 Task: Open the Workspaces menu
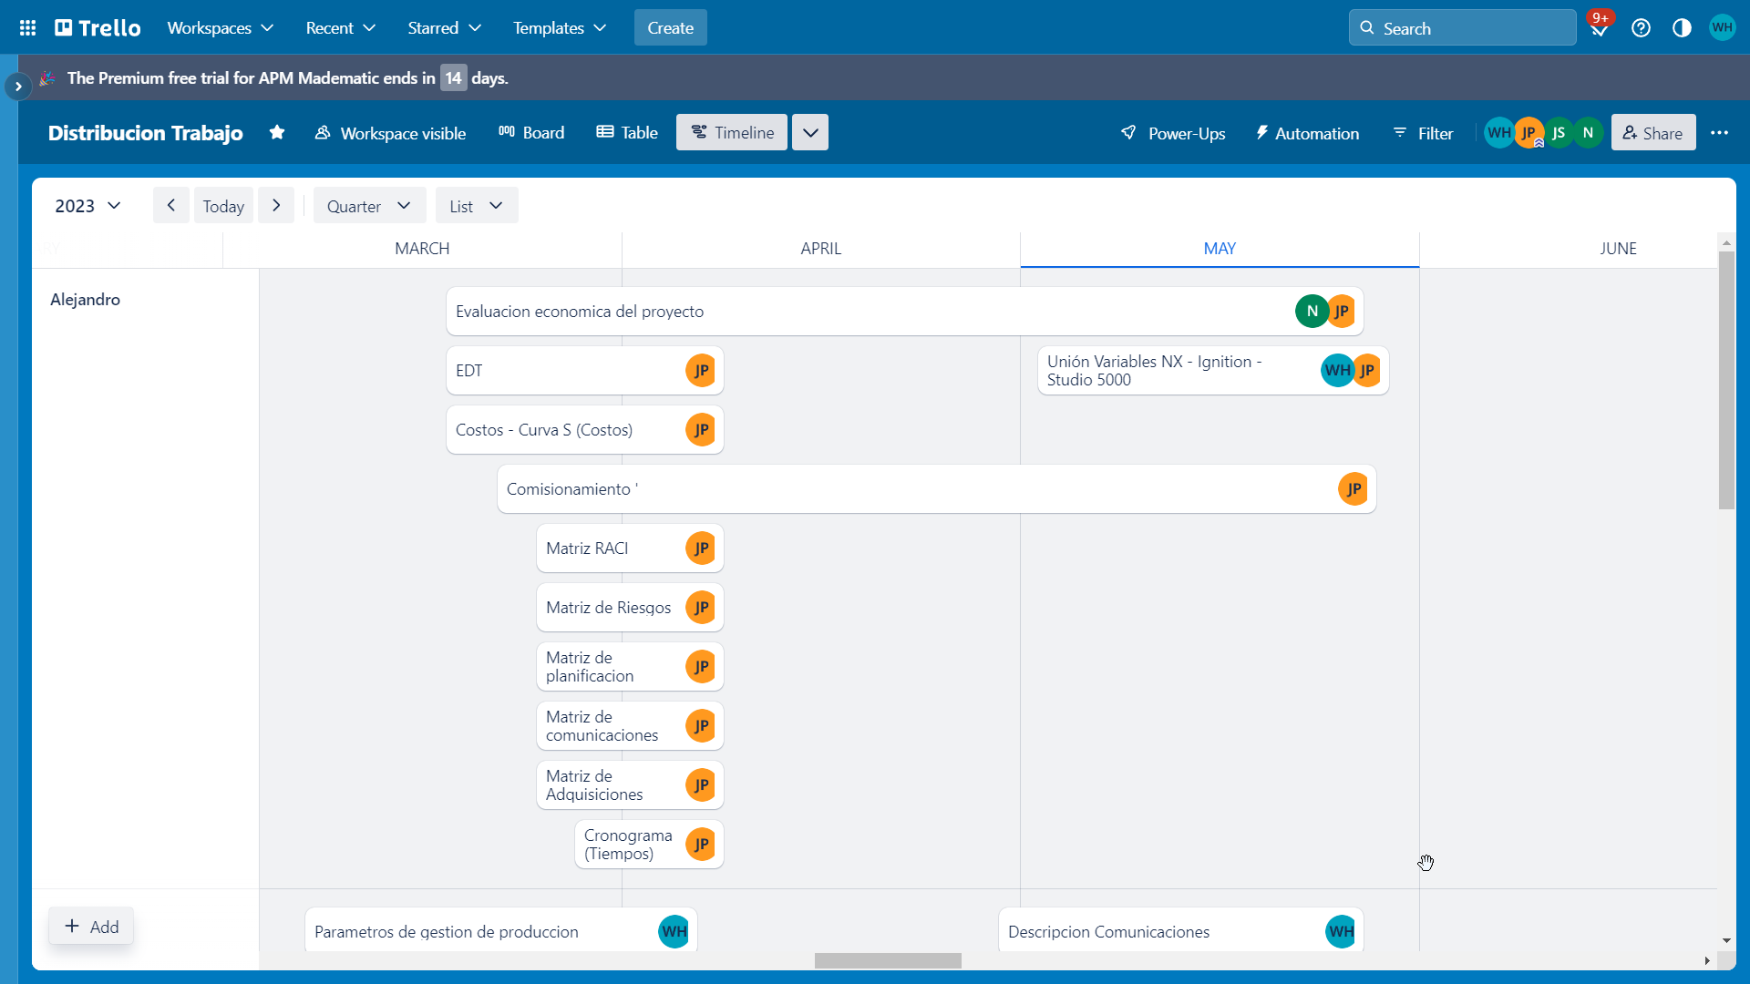(220, 28)
